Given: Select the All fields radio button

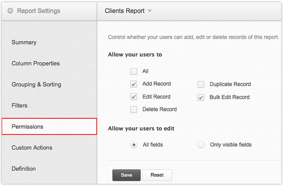Looking at the screenshot, I should (133, 145).
